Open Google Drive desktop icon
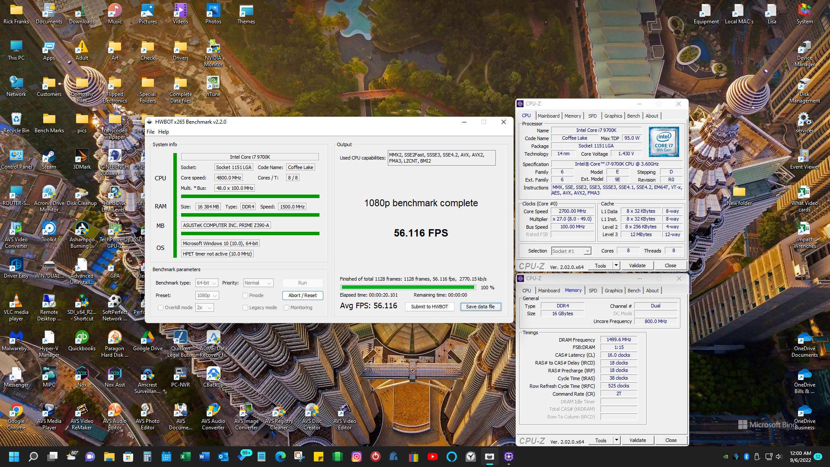This screenshot has height=467, width=830. click(x=147, y=340)
